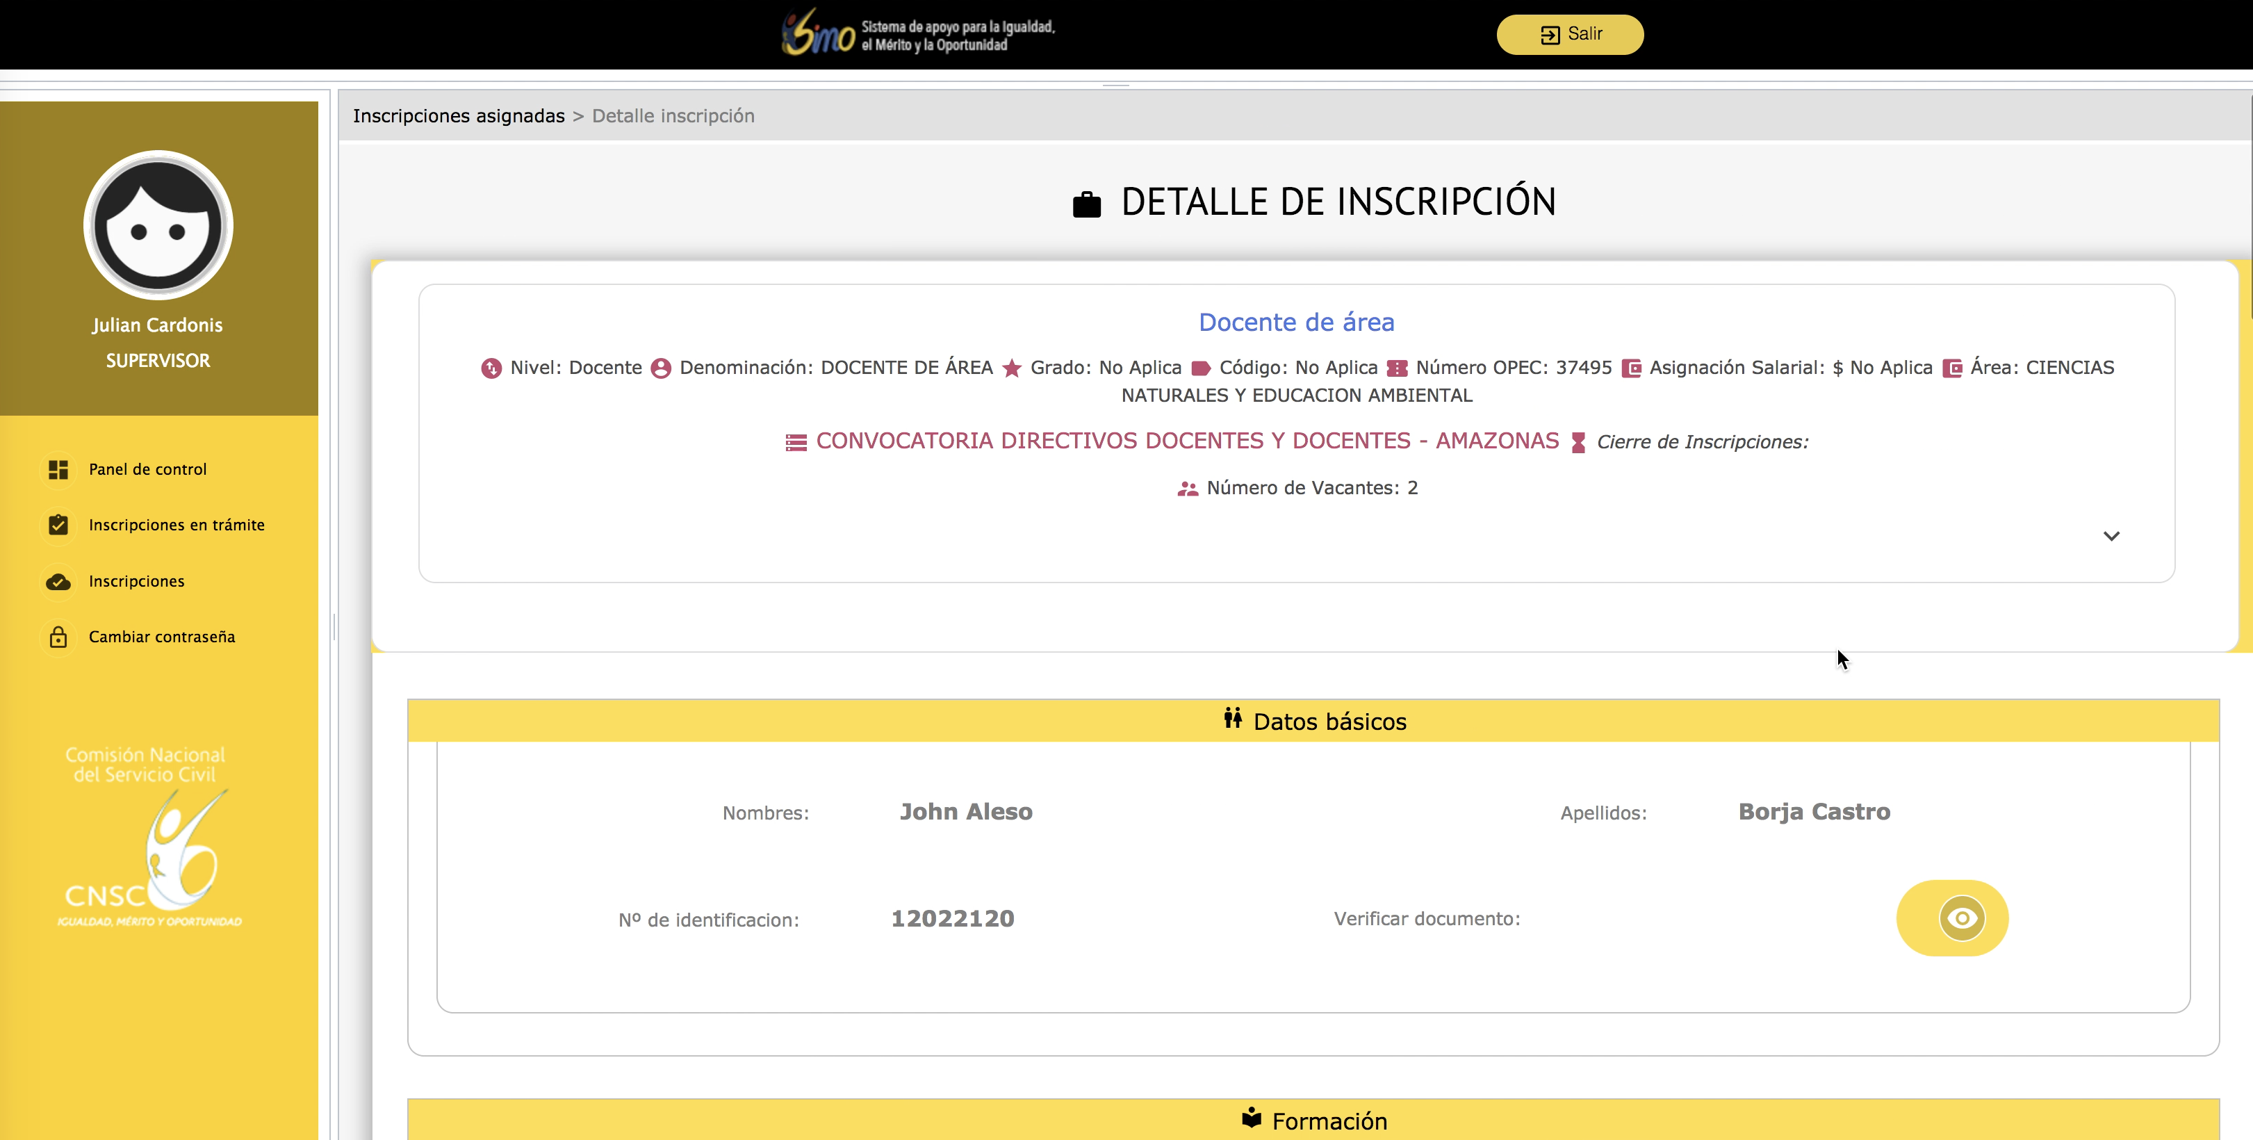
Task: Click the Convocatoria Directivos Docentes Amazonas link
Action: coord(1187,441)
